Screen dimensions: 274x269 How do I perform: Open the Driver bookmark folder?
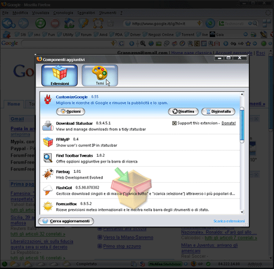132,34
